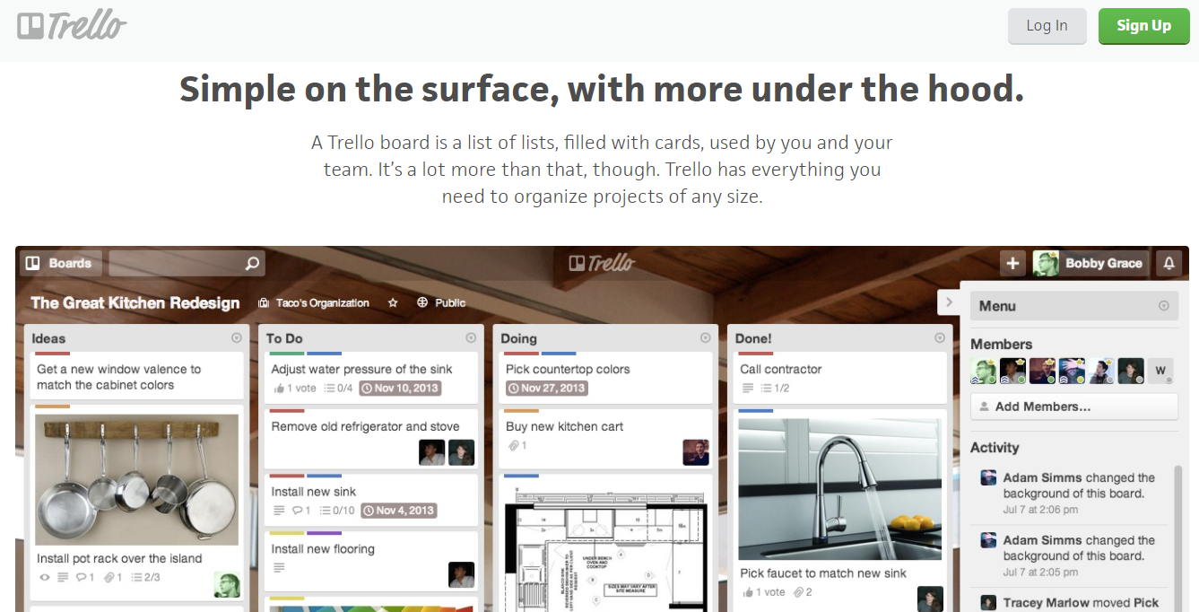Click red label on window valence card

[x=52, y=354]
